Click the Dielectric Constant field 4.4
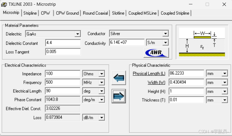The width and height of the screenshot is (232, 136). coord(63,43)
